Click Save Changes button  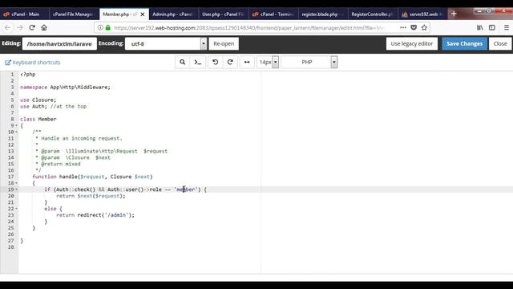click(464, 43)
